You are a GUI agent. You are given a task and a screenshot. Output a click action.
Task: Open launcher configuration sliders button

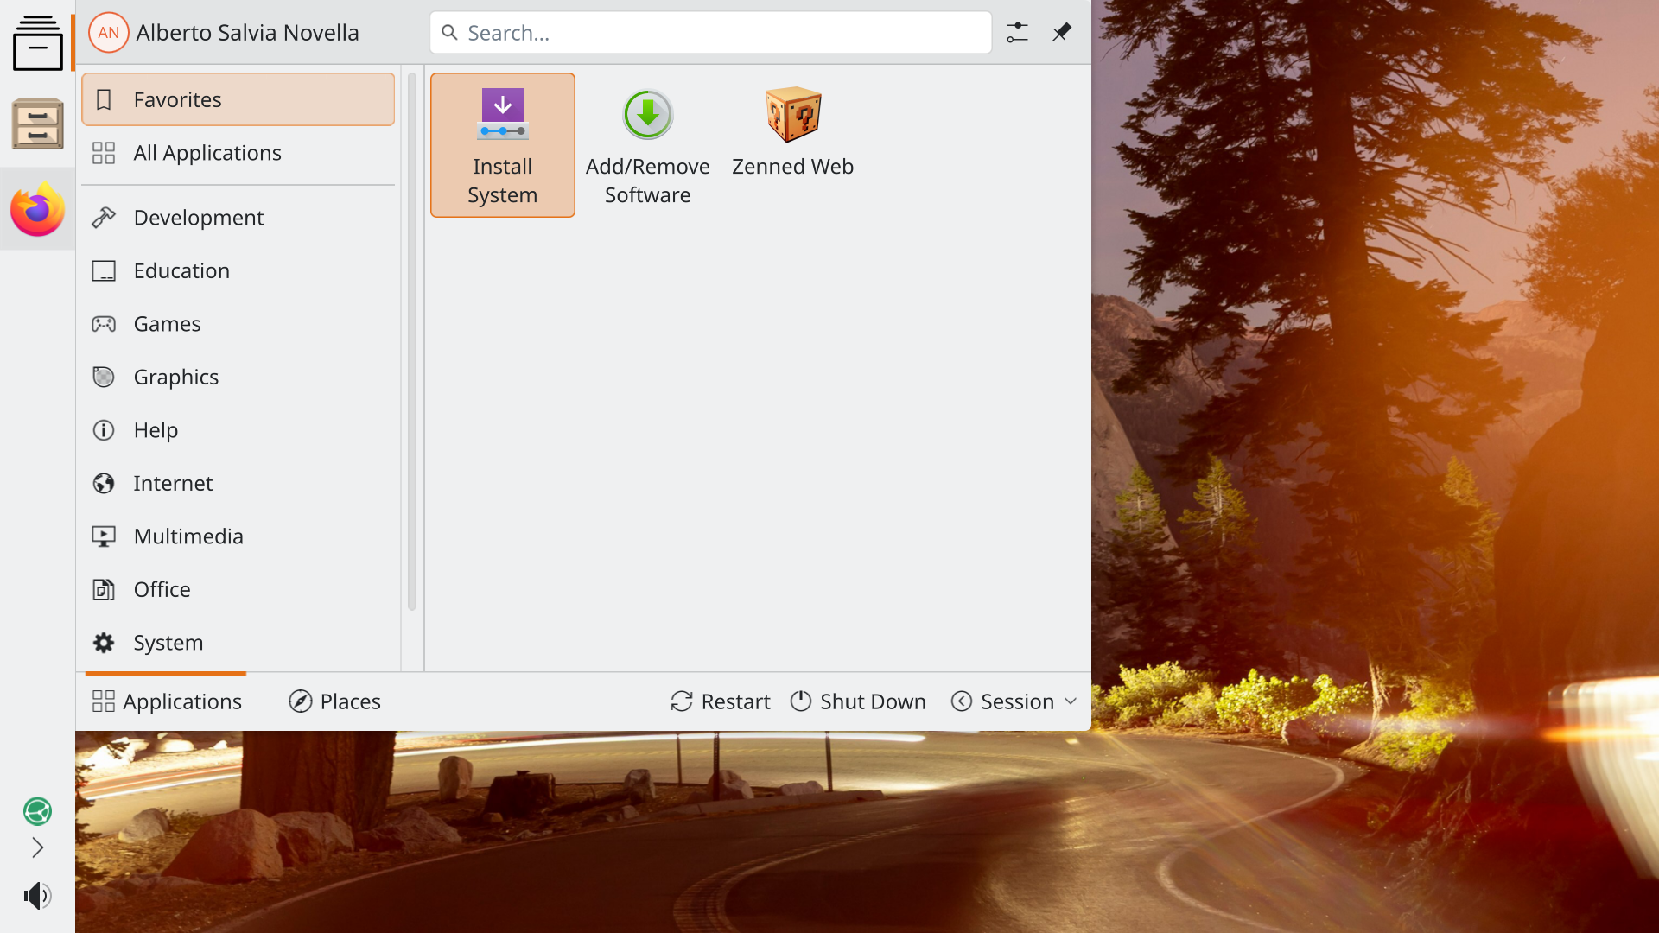coord(1017,33)
